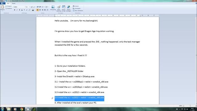This screenshot has height=111, width=197.
Task: Click Vervangen (Replace) in the ribbon
Action: (77, 8)
